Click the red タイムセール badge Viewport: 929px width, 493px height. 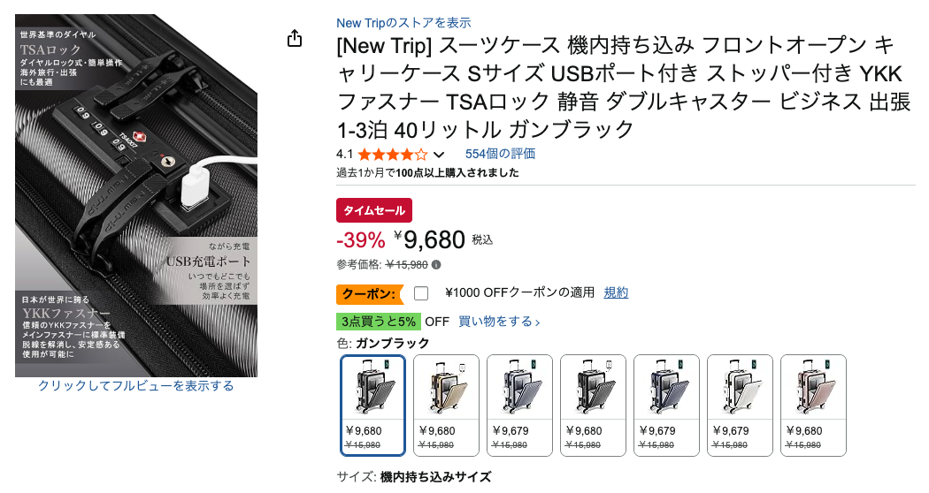(374, 210)
